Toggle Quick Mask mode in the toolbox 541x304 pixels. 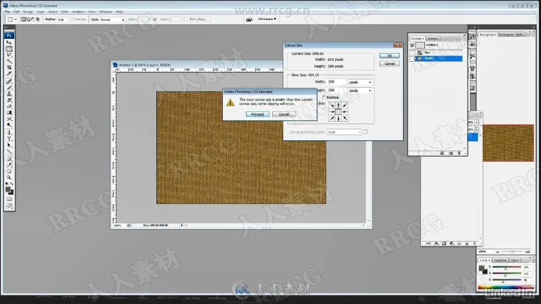click(9, 199)
